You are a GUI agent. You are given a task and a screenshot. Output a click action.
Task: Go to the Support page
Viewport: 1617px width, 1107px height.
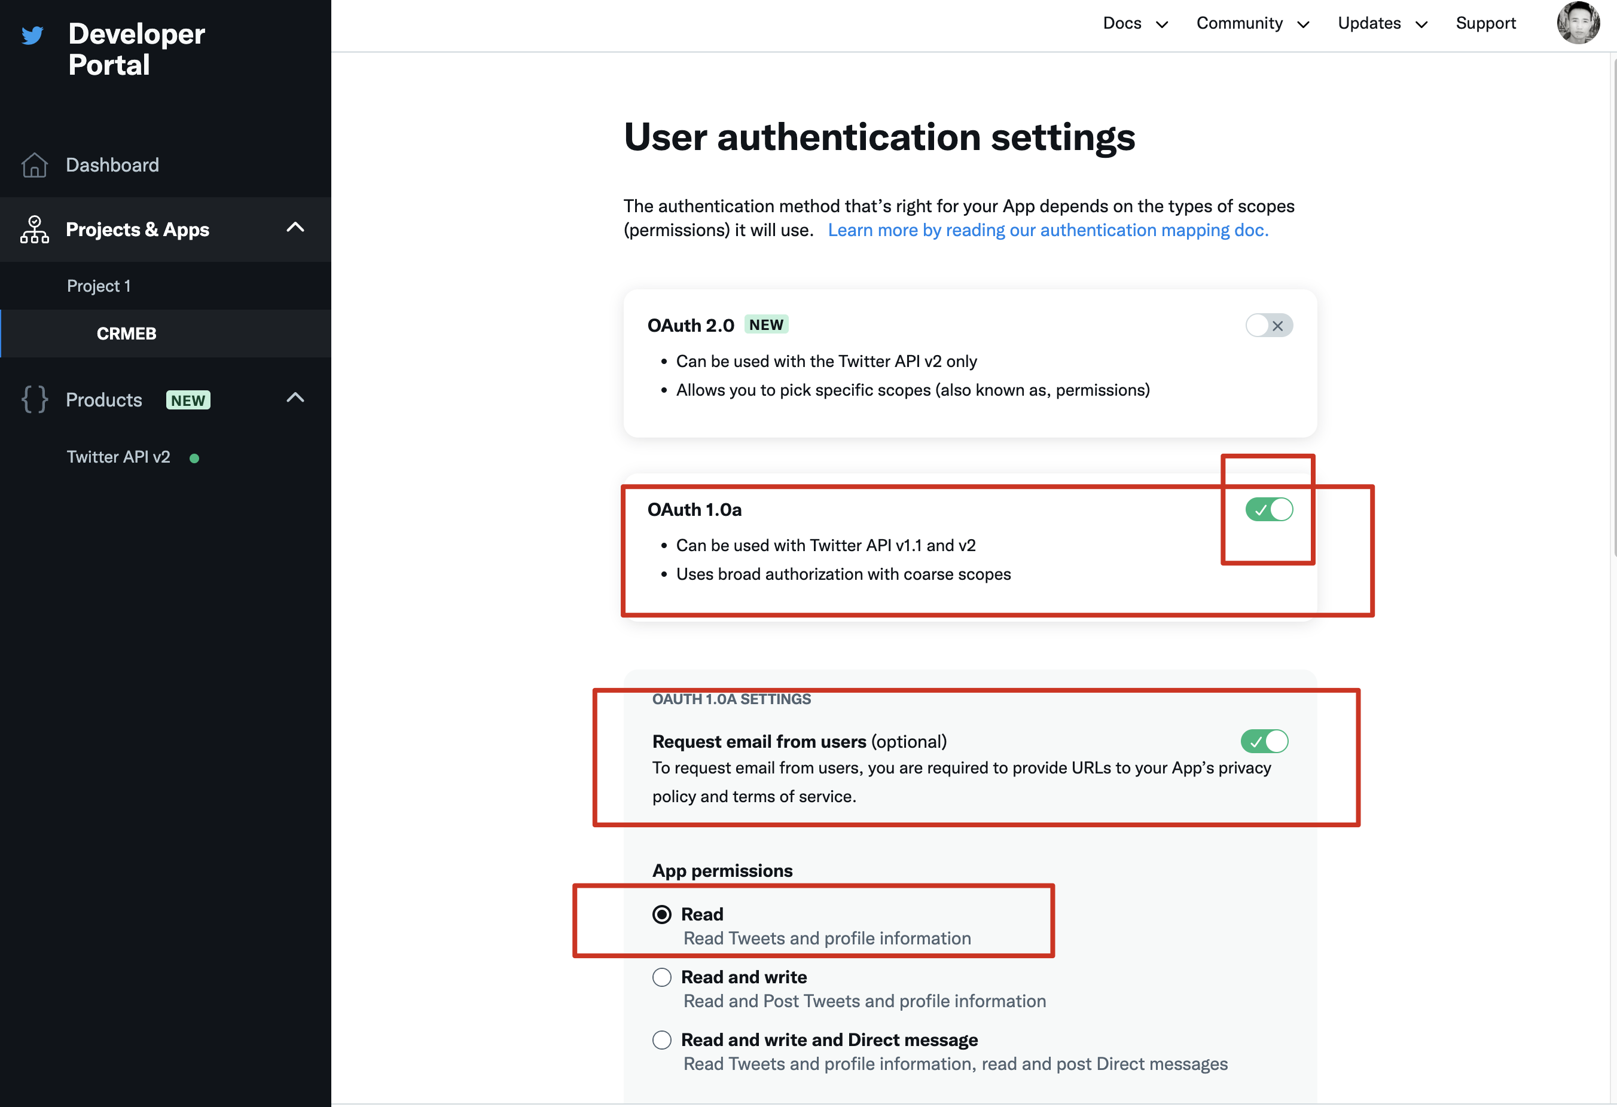pos(1485,23)
